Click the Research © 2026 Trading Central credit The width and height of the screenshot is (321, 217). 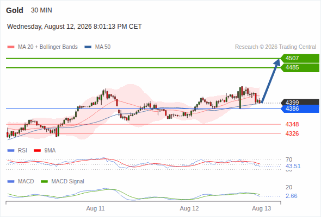point(275,47)
